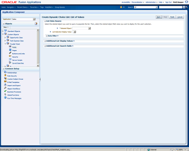The height and width of the screenshot is (151, 189).
Task: Open the Search category All dropdown
Action: [x=157, y=7]
